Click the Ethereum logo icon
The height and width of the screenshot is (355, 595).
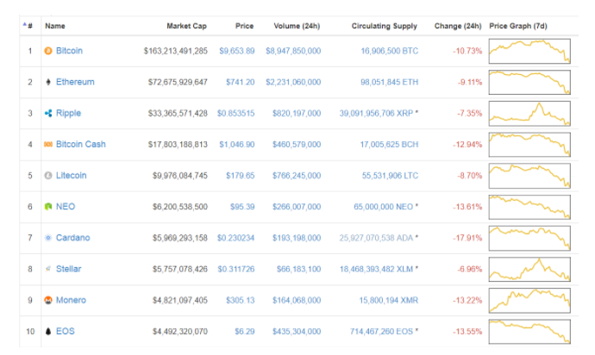48,83
